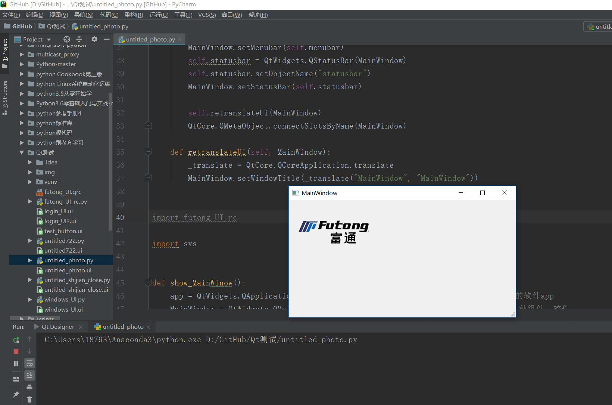Close the untitled_photo run tab

point(148,327)
